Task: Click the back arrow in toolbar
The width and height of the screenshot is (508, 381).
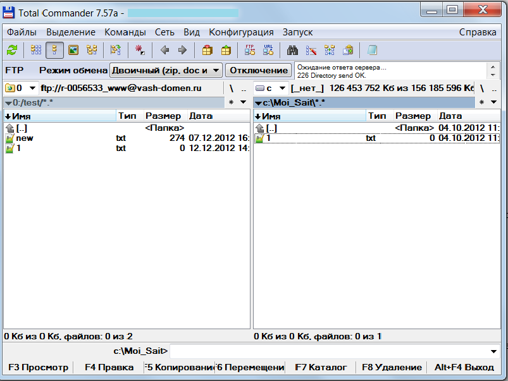Action: (164, 50)
